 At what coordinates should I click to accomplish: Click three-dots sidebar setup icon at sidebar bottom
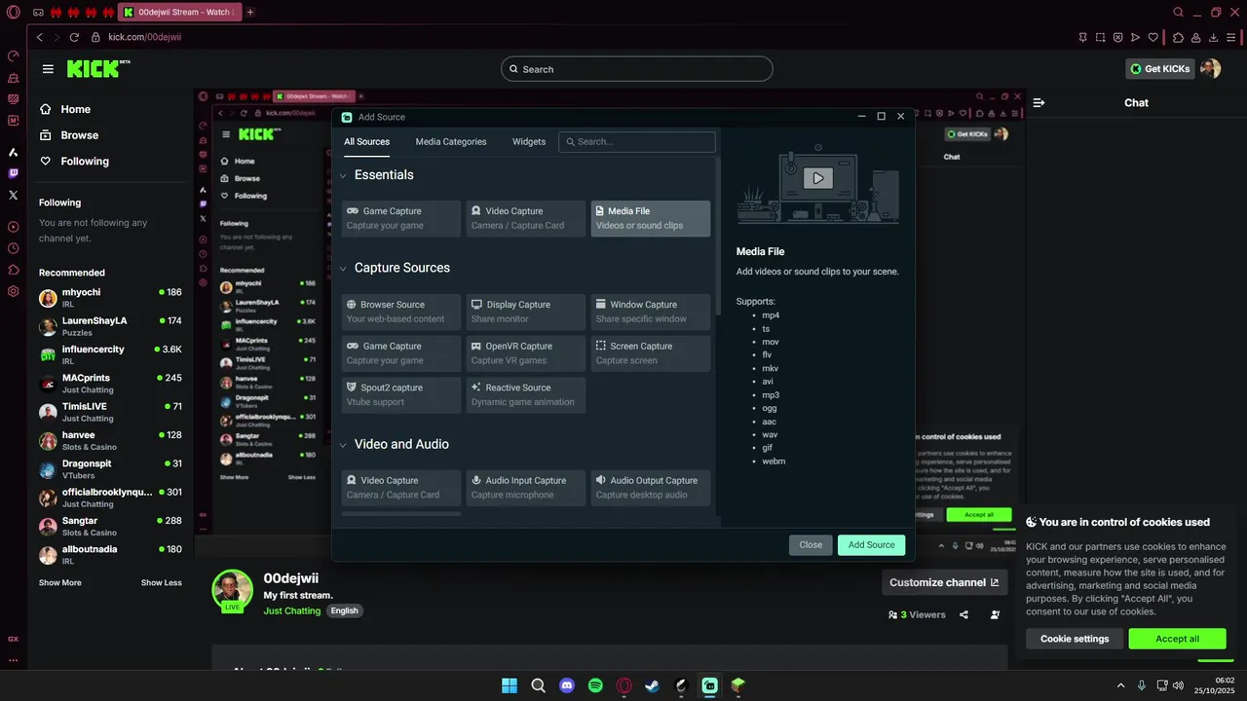point(14,660)
